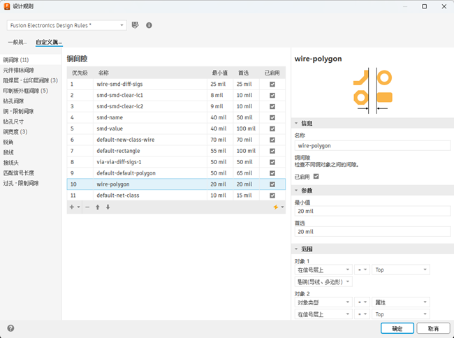Image resolution: width=454 pixels, height=338 pixels.
Task: Click the 取消 button
Action: (x=433, y=328)
